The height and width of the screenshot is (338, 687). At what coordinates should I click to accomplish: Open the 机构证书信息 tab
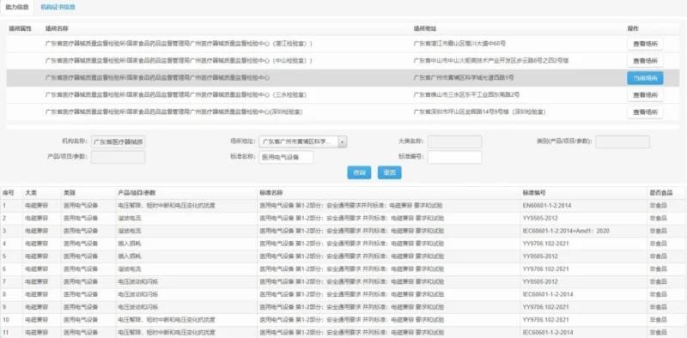58,8
